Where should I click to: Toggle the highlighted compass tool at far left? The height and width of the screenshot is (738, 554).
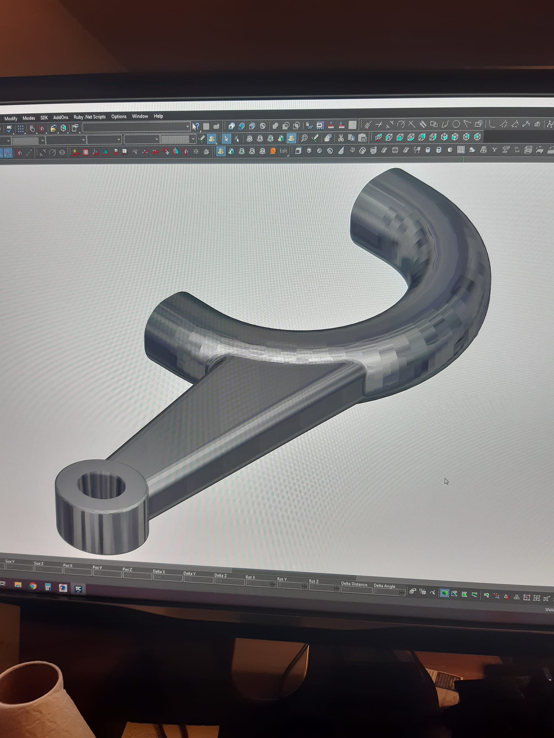pyautogui.click(x=8, y=153)
